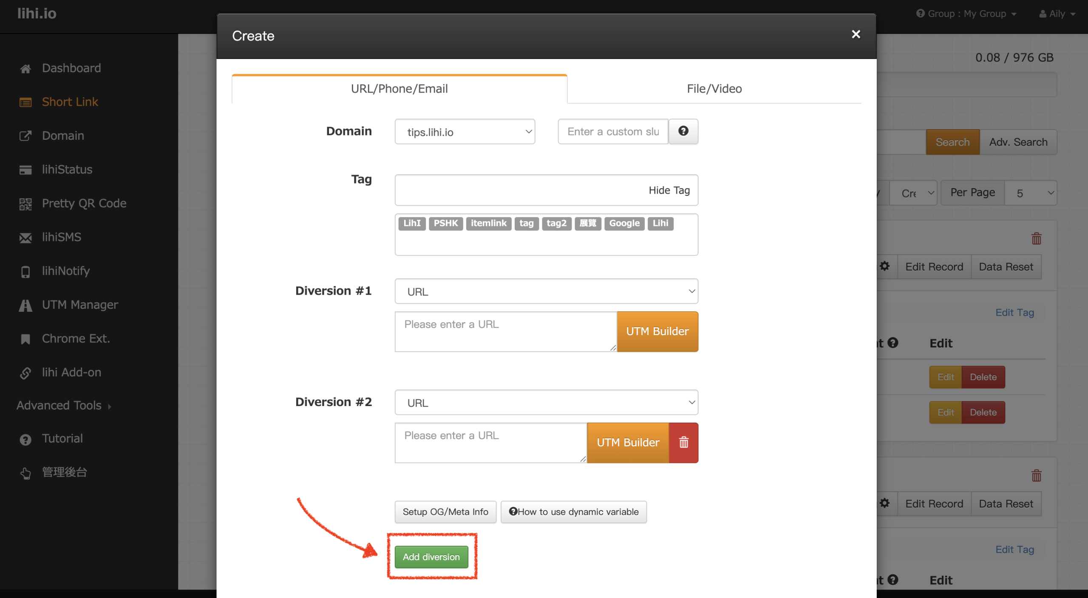The width and height of the screenshot is (1088, 598).
Task: Select the PSHK tag chip
Action: 445,223
